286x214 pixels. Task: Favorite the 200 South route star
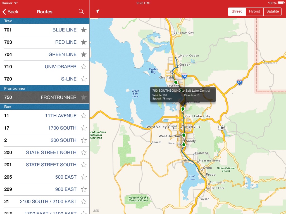click(x=84, y=140)
